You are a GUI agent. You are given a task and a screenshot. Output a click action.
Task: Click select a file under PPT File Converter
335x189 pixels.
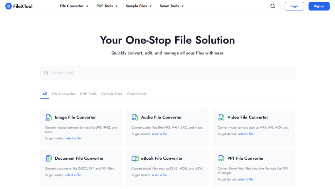coord(245,179)
